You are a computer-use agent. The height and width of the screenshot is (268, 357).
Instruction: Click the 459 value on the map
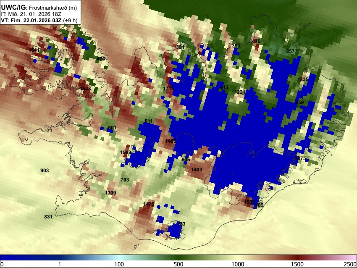(x=299, y=102)
